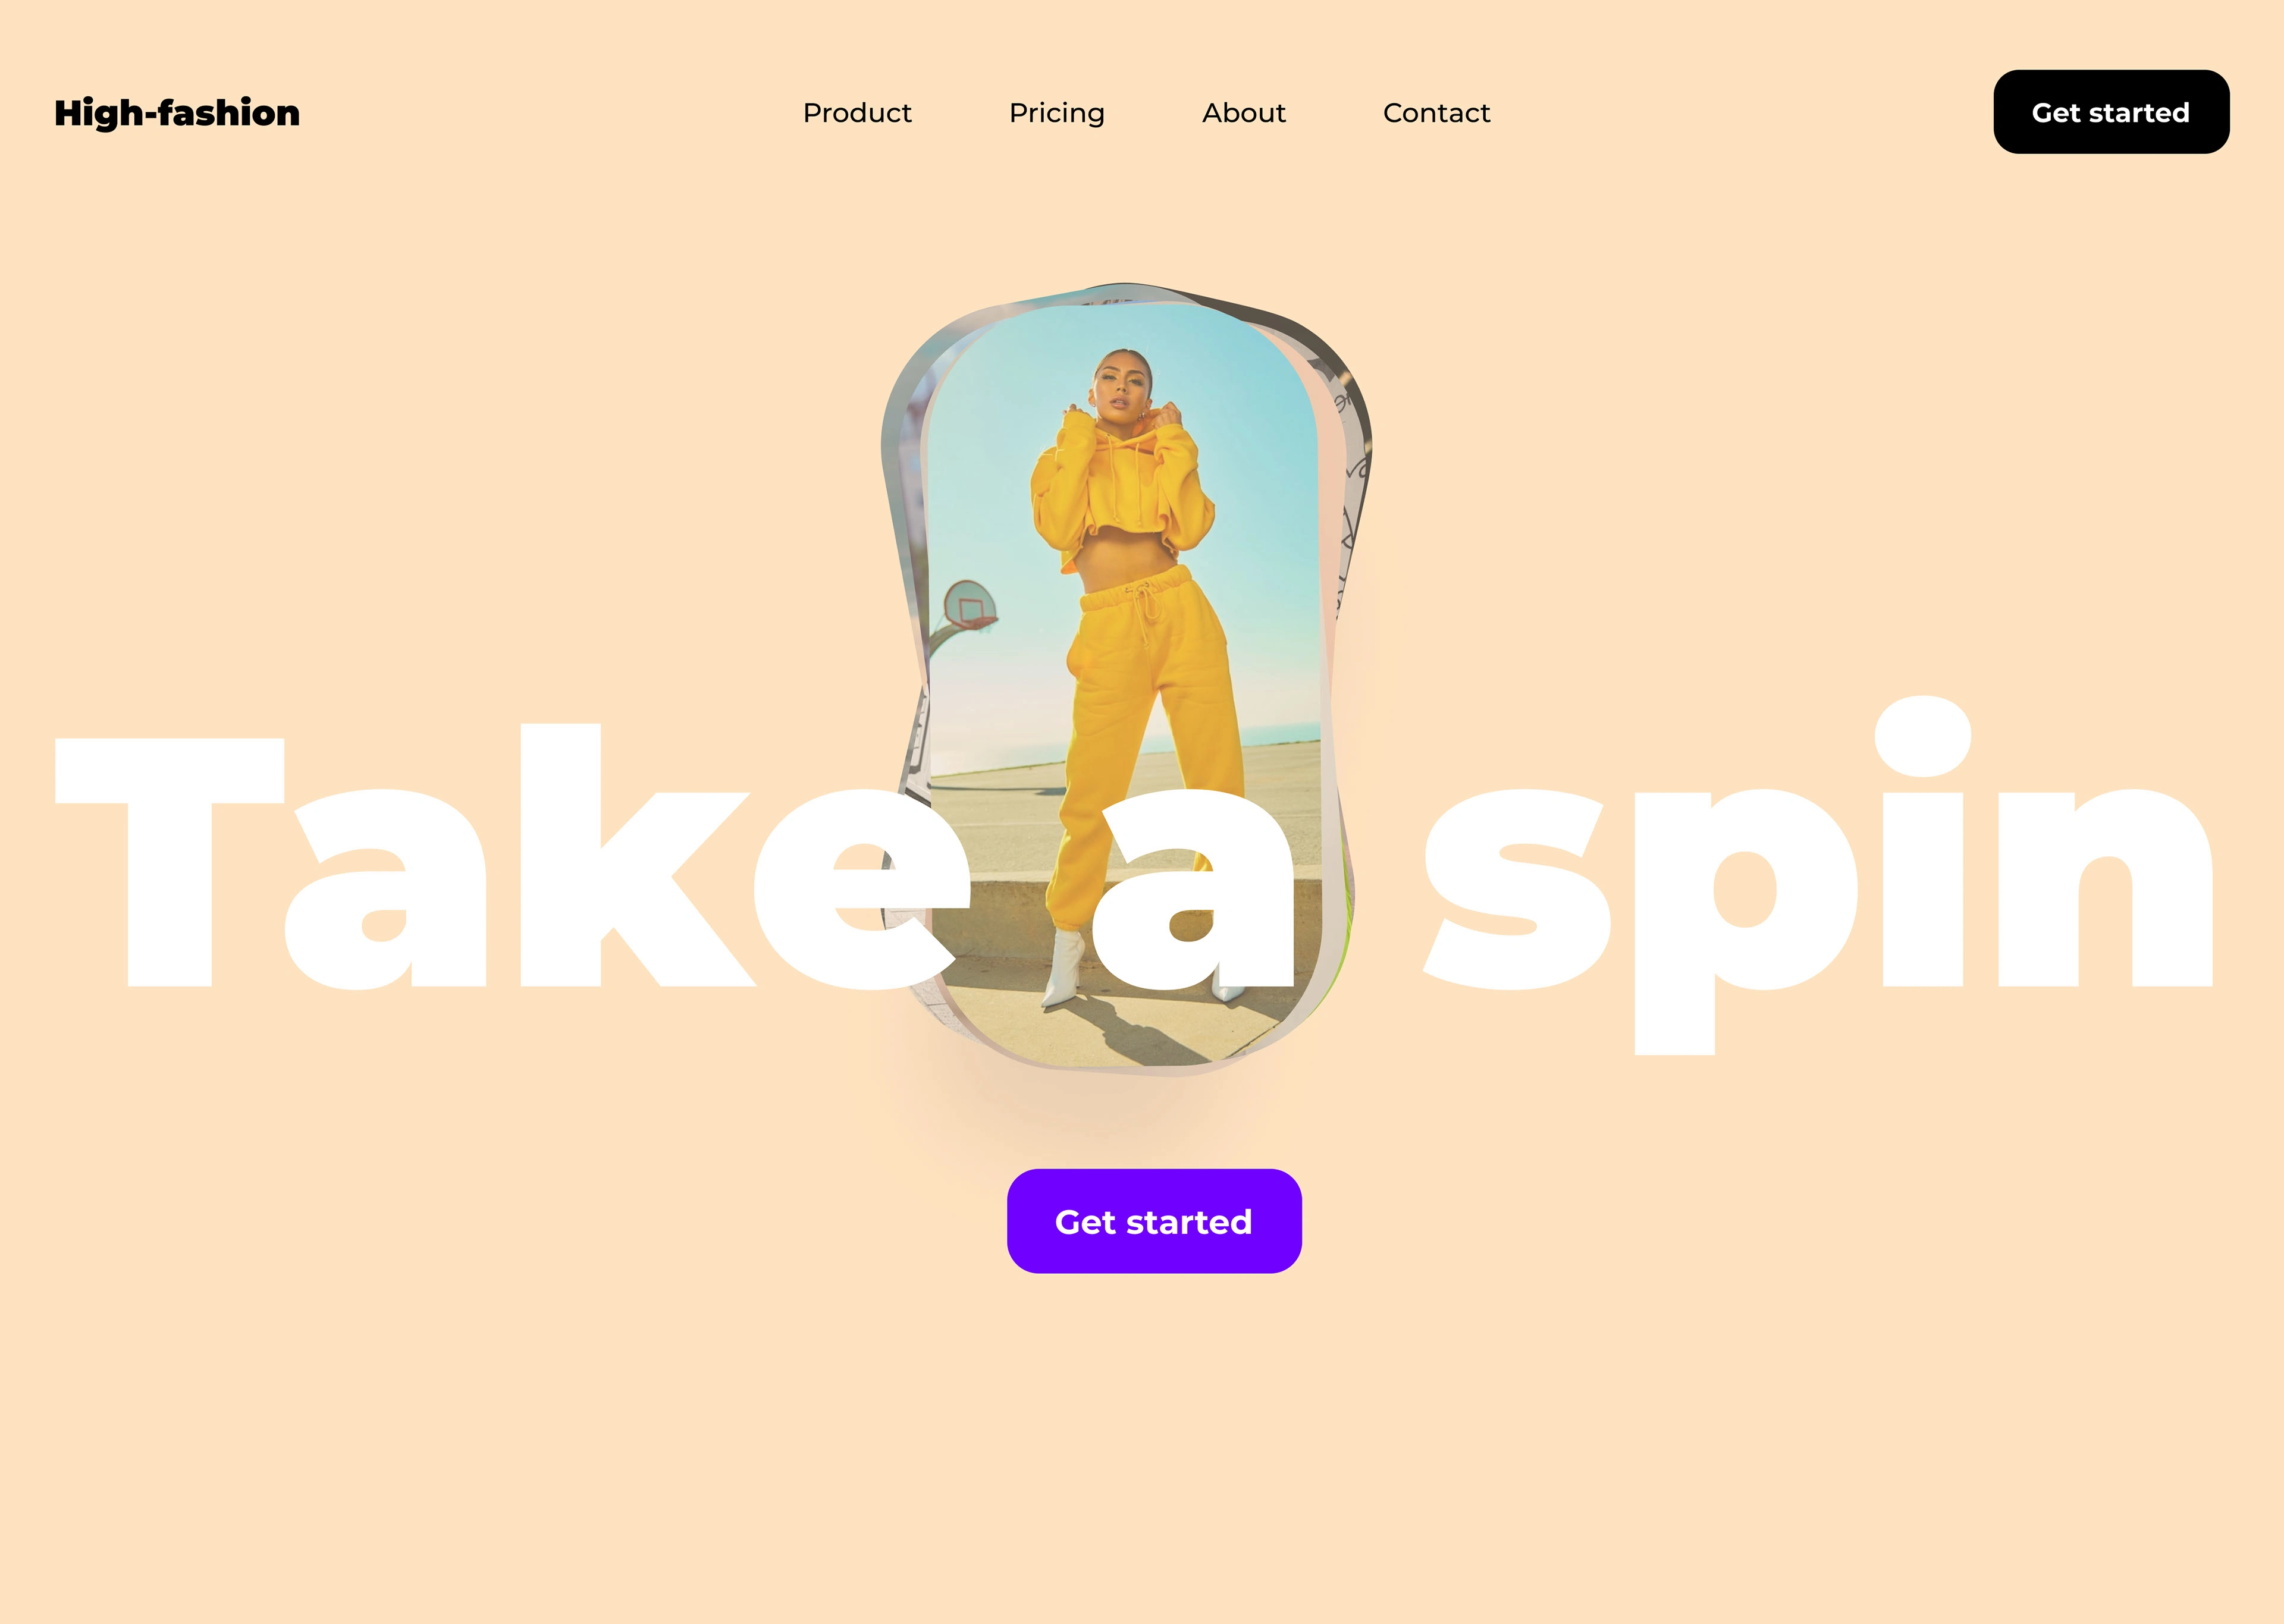Click the black Get started button

[x=2111, y=112]
